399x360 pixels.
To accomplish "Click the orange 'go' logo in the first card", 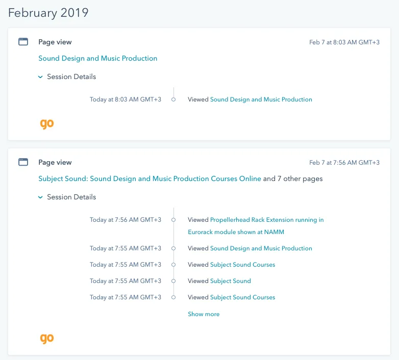I will (x=46, y=123).
